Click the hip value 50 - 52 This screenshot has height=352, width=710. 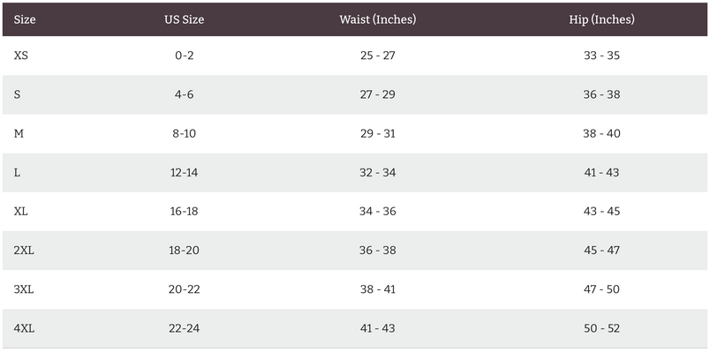pos(601,328)
